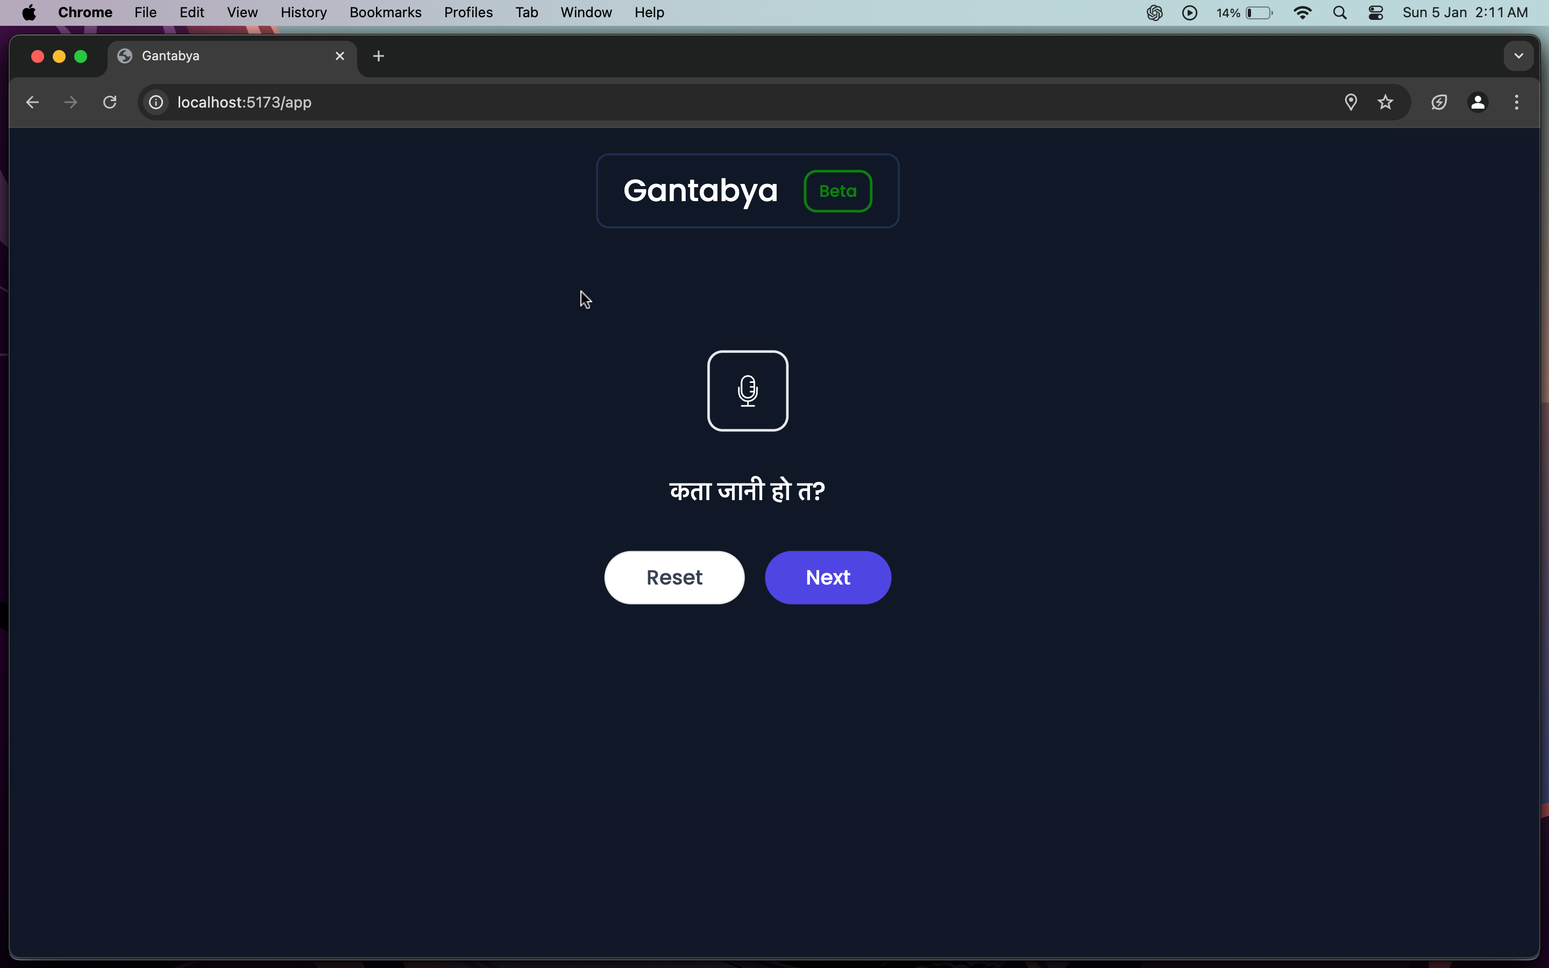
Task: Click the green Beta badge
Action: coord(837,191)
